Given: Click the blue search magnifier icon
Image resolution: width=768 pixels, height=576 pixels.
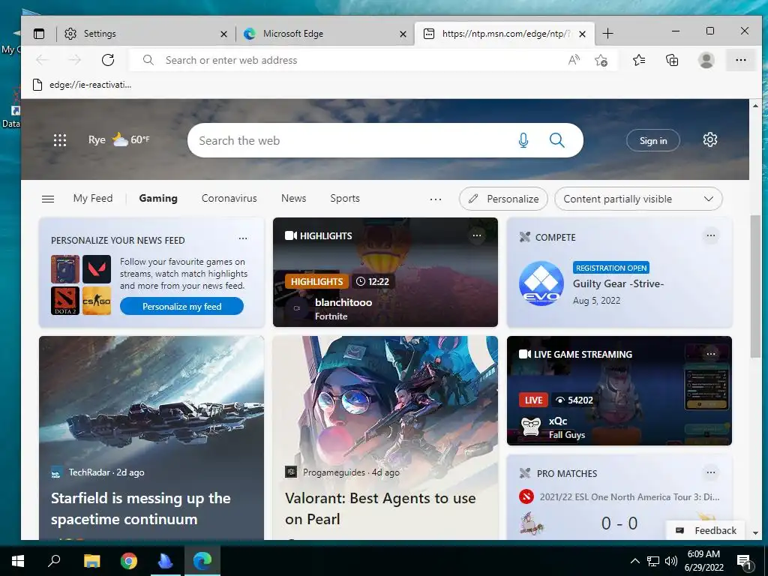Looking at the screenshot, I should 557,140.
